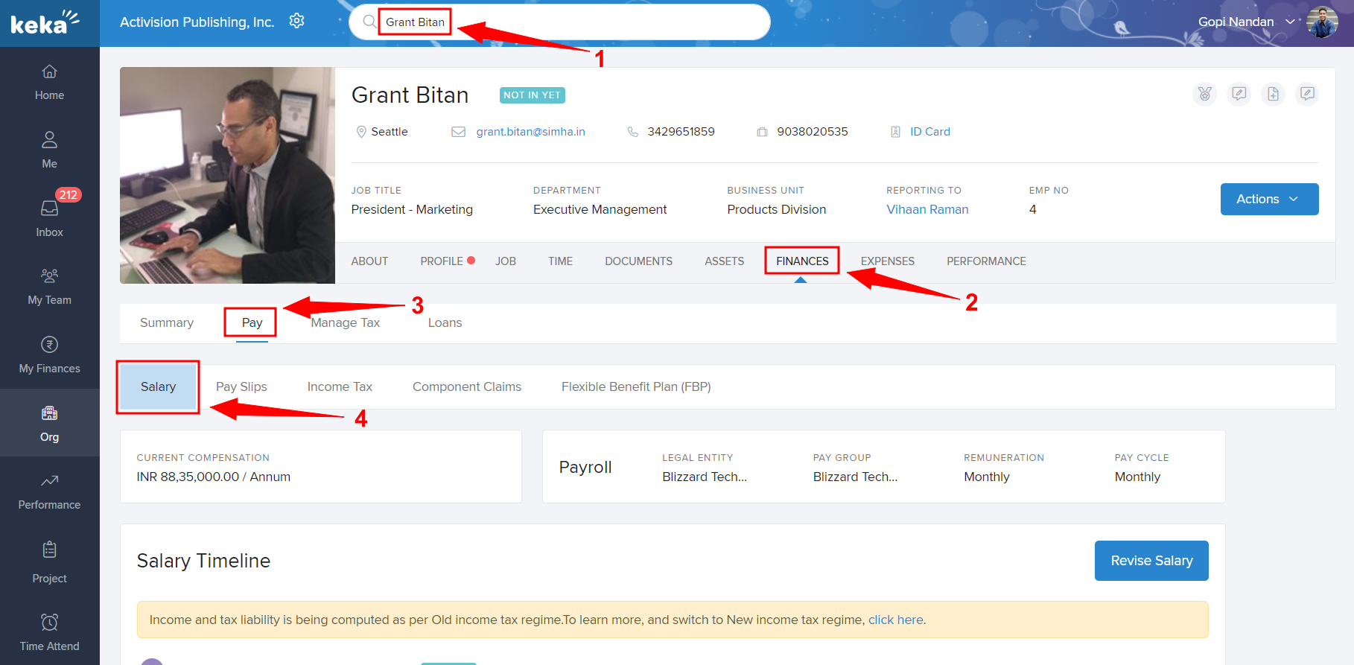Click the add document icon with plus

click(x=1273, y=94)
